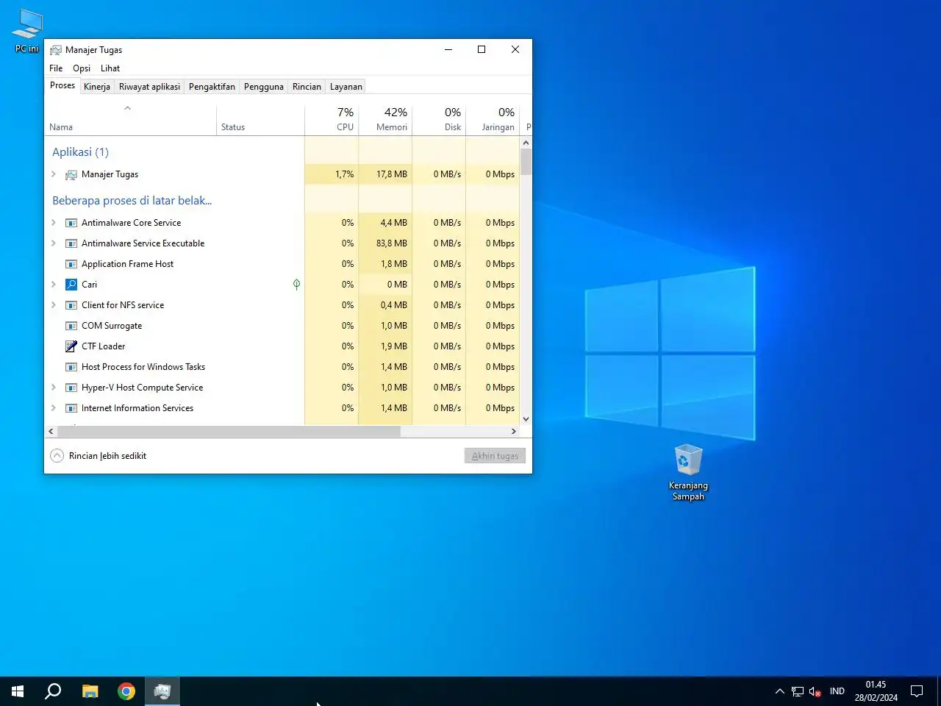Select the Aplikasi (1) group header
The height and width of the screenshot is (706, 941).
pos(80,152)
